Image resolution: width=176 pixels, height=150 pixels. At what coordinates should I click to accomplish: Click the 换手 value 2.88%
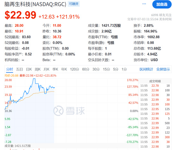pos(149,26)
